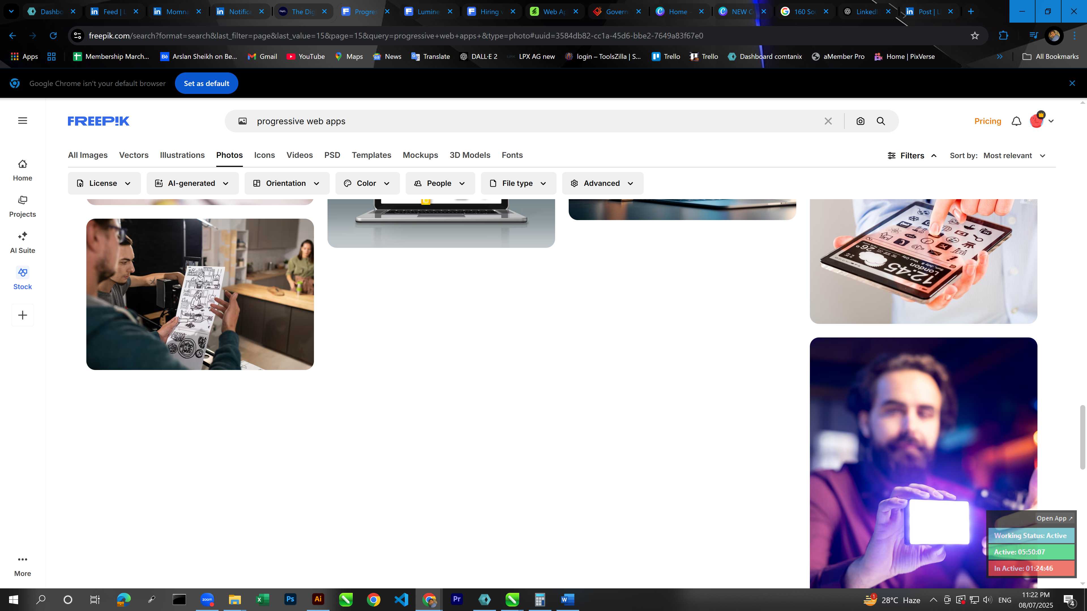Screen dimensions: 1087x611
Task: Click the magnifier search icon
Action: click(x=881, y=121)
